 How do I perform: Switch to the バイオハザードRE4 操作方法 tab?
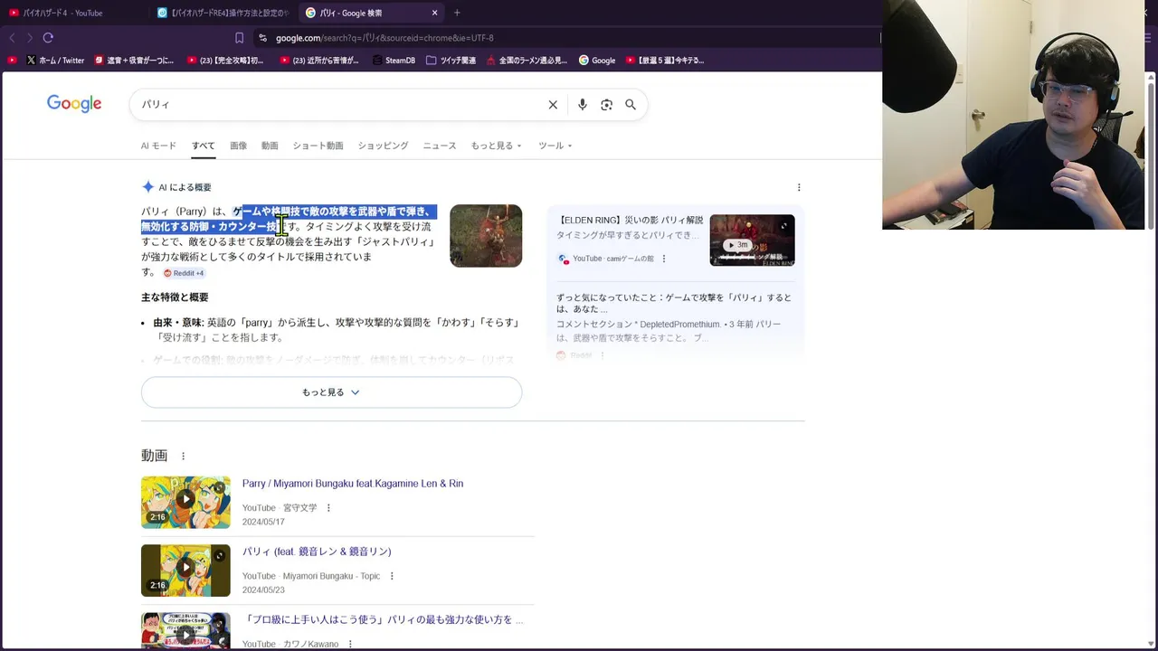[223, 13]
